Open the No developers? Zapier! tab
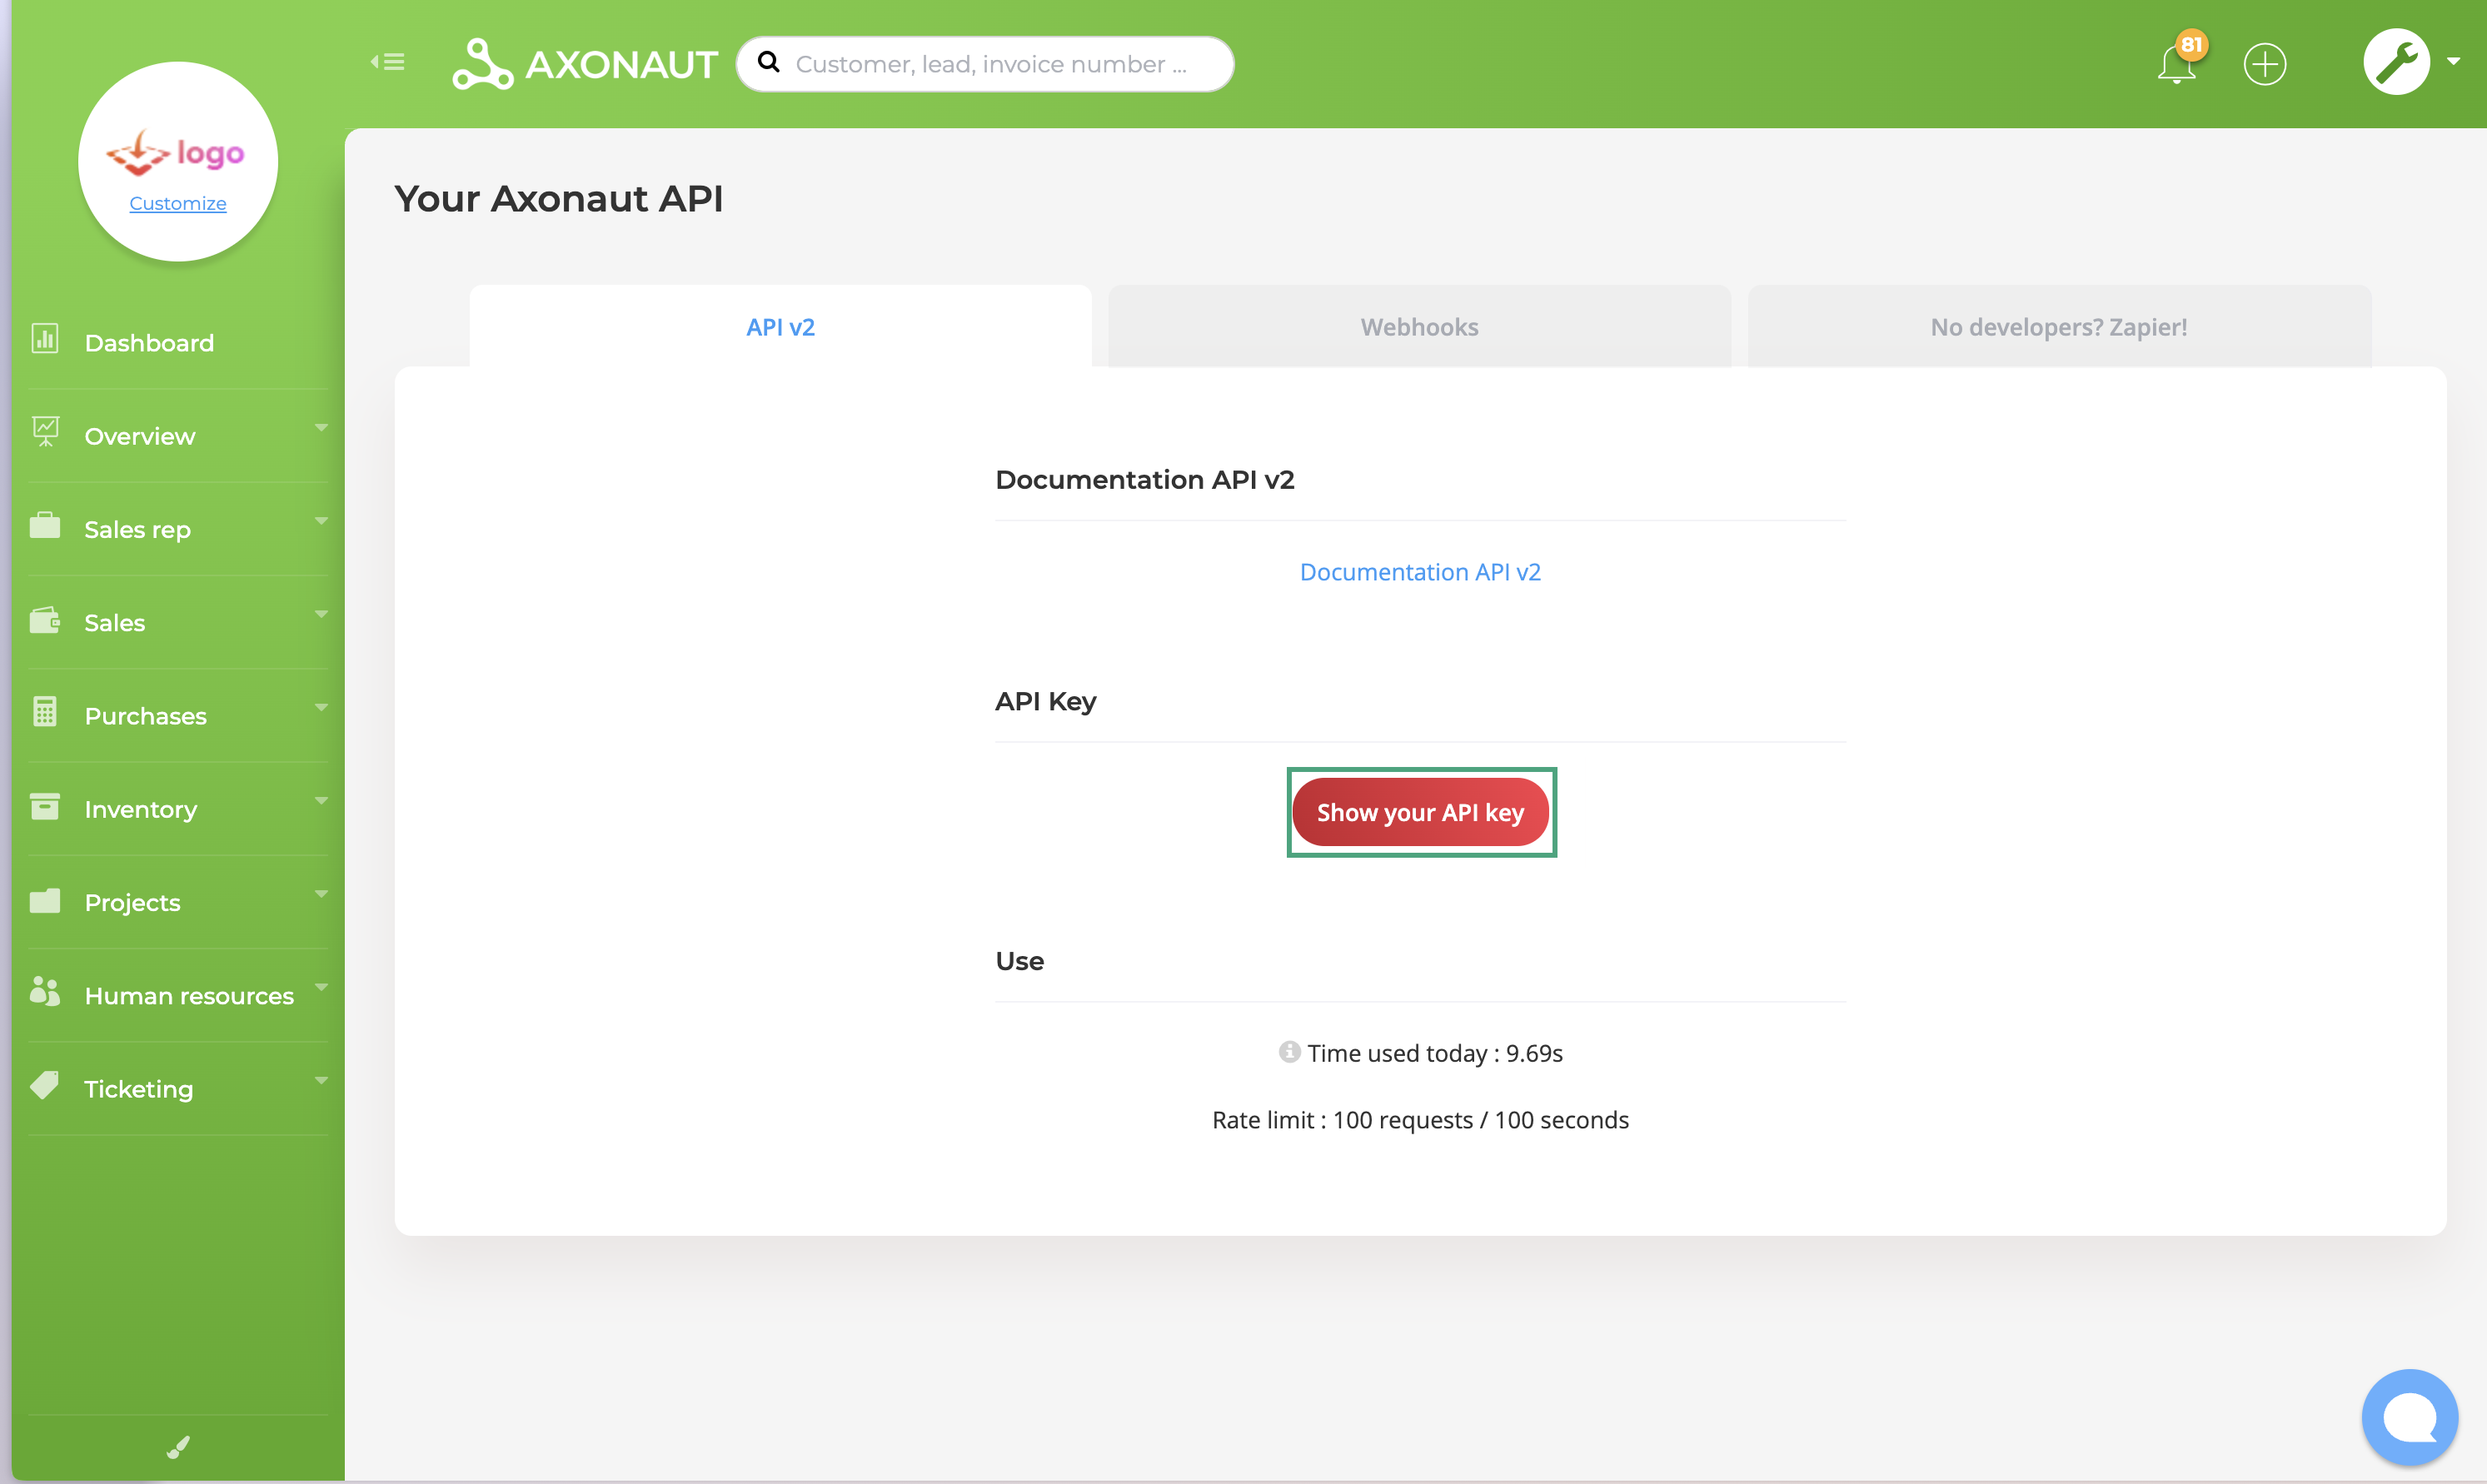This screenshot has height=1484, width=2487. tap(2058, 327)
